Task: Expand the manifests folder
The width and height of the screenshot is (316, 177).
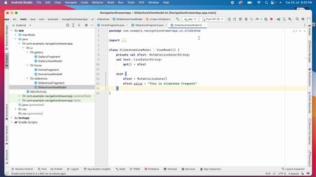Action: pos(15,35)
